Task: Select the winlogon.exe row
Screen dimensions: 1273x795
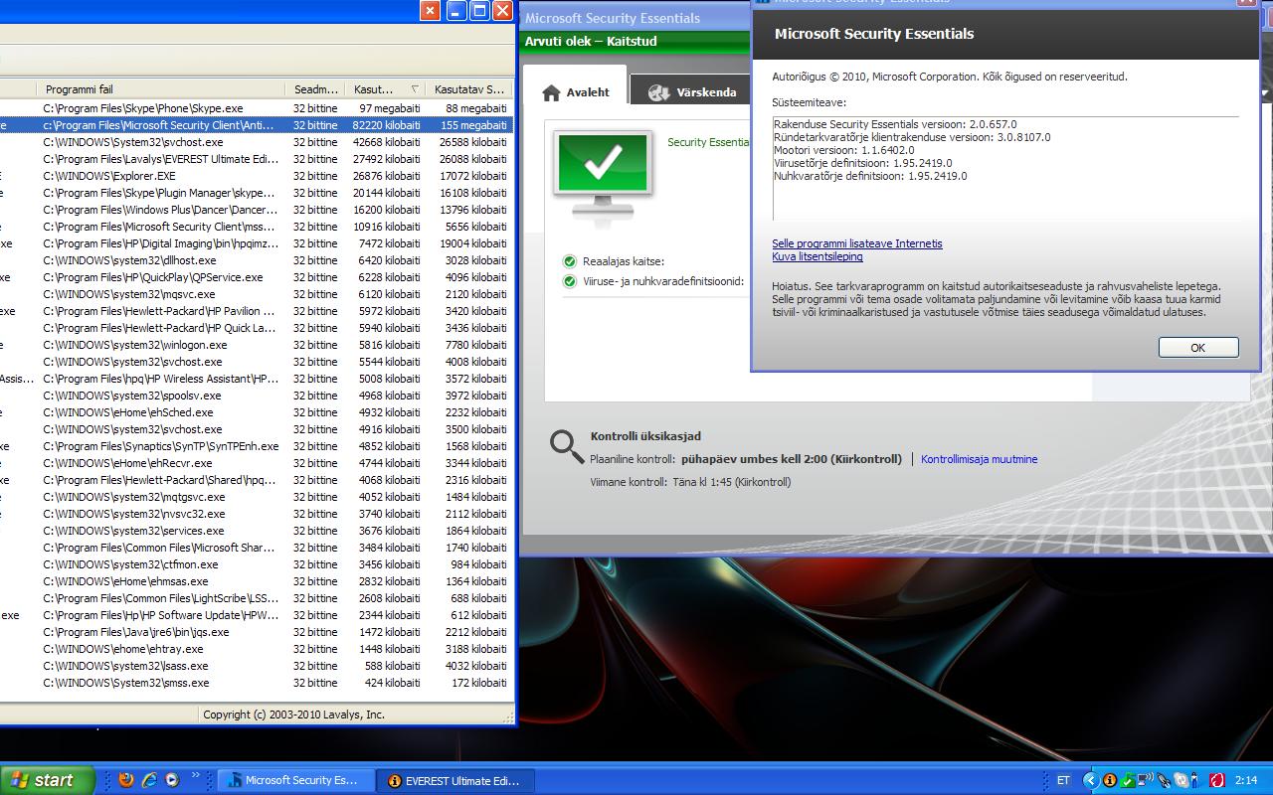Action: (x=257, y=345)
